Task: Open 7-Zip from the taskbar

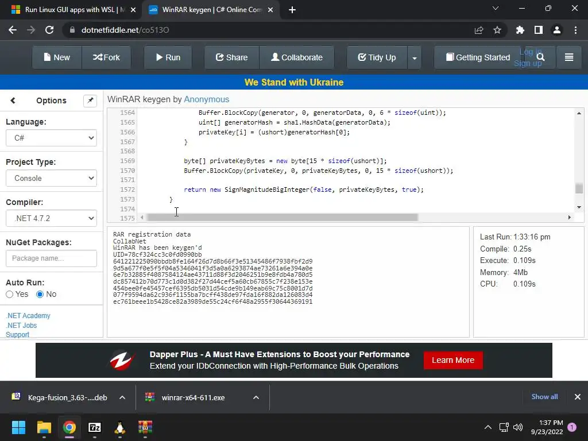Action: [95, 427]
